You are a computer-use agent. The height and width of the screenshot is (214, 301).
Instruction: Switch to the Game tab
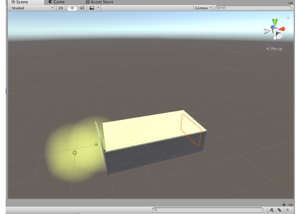coord(56,2)
